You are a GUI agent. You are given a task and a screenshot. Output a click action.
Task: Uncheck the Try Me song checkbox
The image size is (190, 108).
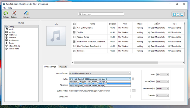[74, 32]
